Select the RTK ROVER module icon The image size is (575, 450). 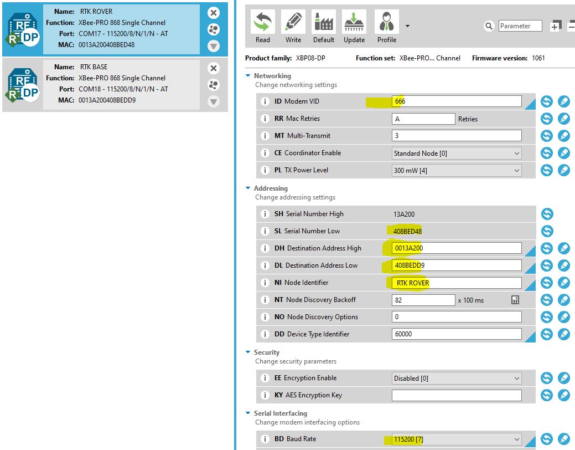point(23,29)
